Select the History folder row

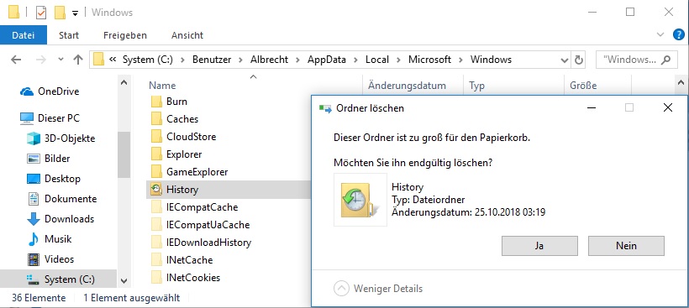(x=229, y=190)
